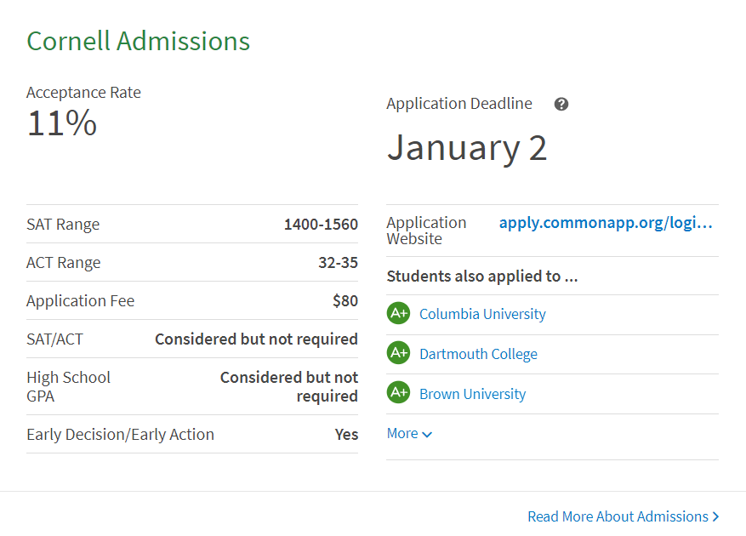Click the A+ badge next to Brown University
This screenshot has width=746, height=536.
398,393
